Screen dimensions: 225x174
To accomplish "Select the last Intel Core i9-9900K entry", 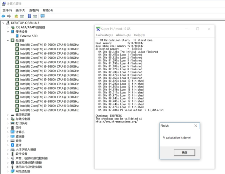I will 49,110.
